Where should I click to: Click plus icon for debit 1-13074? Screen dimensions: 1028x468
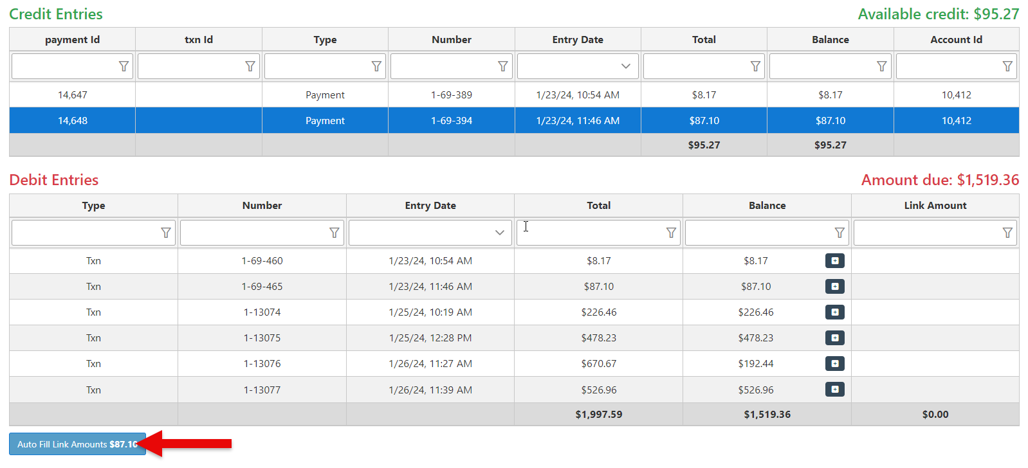coord(834,312)
